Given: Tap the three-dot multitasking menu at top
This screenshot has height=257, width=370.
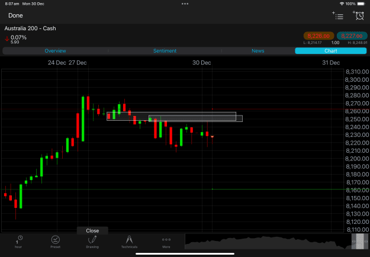Looking at the screenshot, I should [185, 4].
